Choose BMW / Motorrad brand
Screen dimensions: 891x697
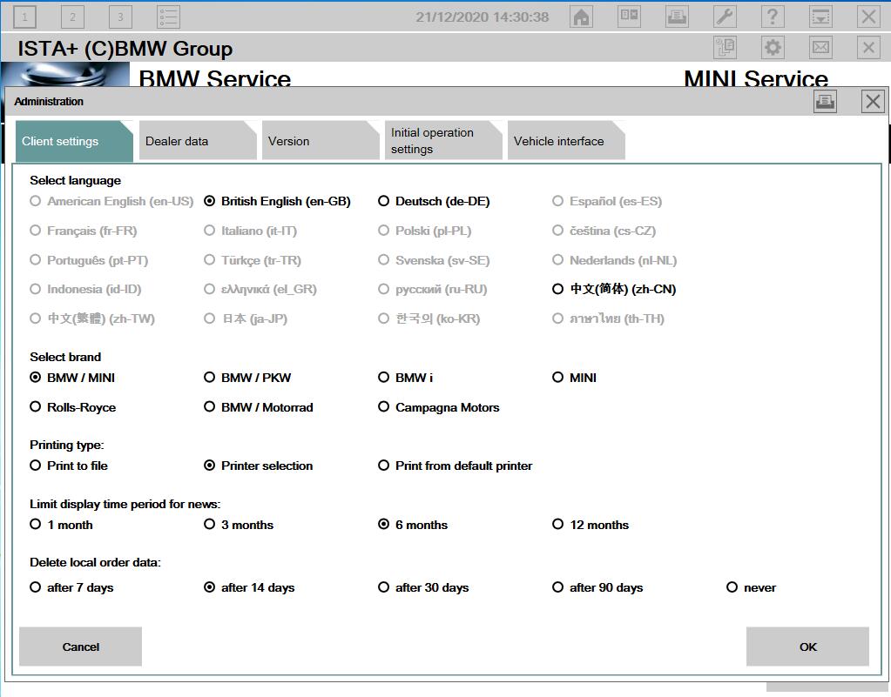pos(259,407)
